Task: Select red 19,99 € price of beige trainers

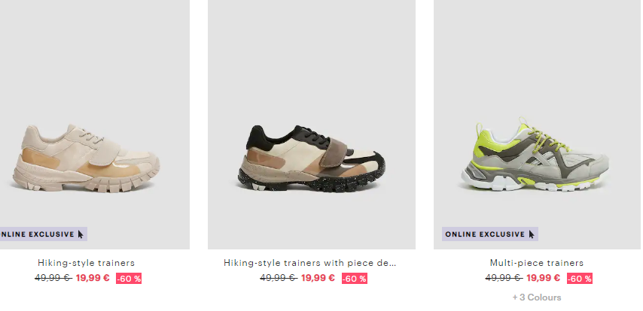Action: [x=93, y=278]
